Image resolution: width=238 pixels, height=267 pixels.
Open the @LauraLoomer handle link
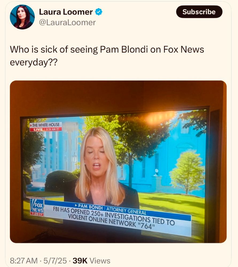coord(67,22)
